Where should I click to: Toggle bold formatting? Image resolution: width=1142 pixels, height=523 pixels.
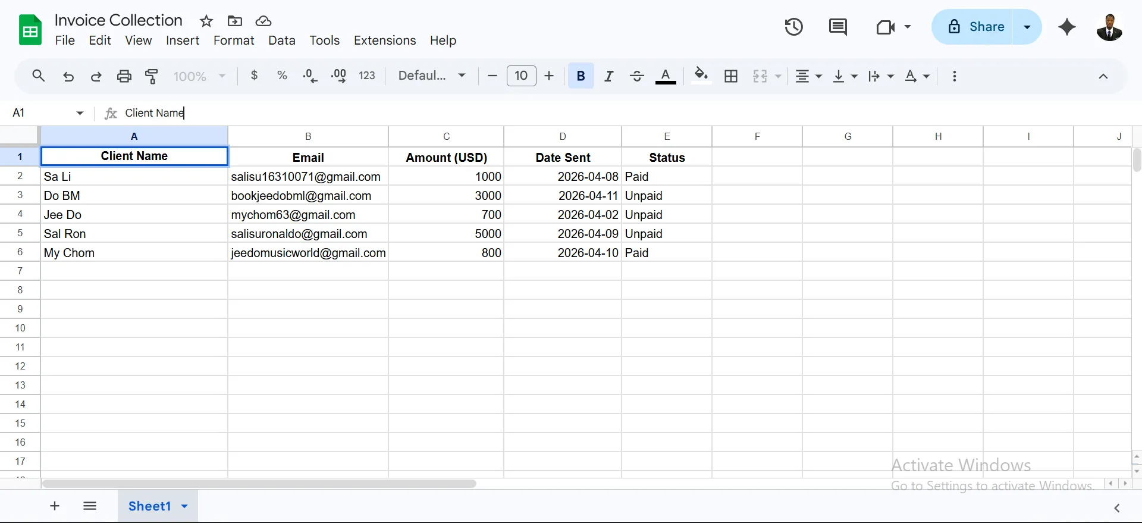581,76
